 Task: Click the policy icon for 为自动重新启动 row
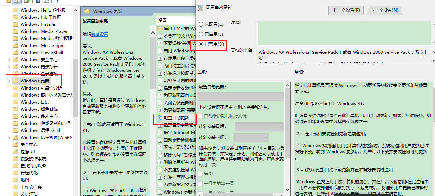160,65
